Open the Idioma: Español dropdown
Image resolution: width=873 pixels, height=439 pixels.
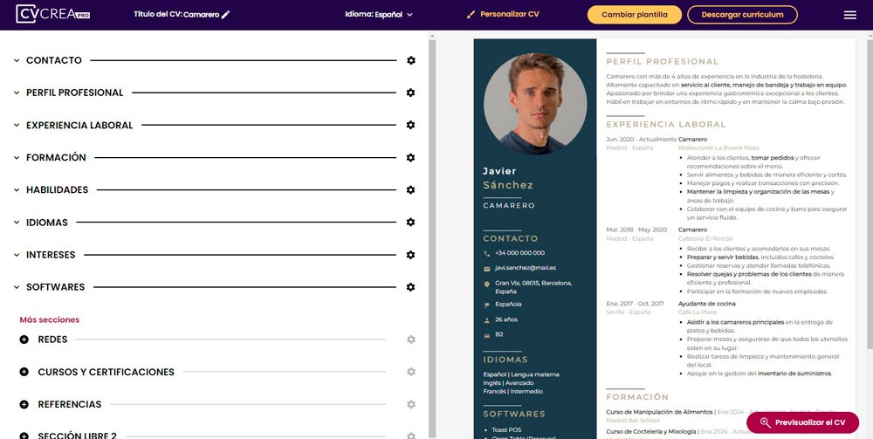(x=379, y=15)
